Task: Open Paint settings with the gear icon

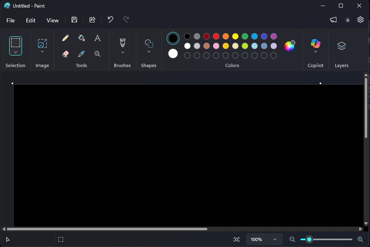Action: 360,19
